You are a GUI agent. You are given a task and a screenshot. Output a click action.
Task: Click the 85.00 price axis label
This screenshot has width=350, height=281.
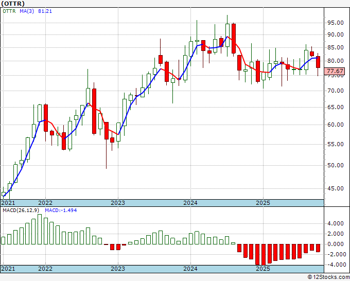tap(336, 47)
